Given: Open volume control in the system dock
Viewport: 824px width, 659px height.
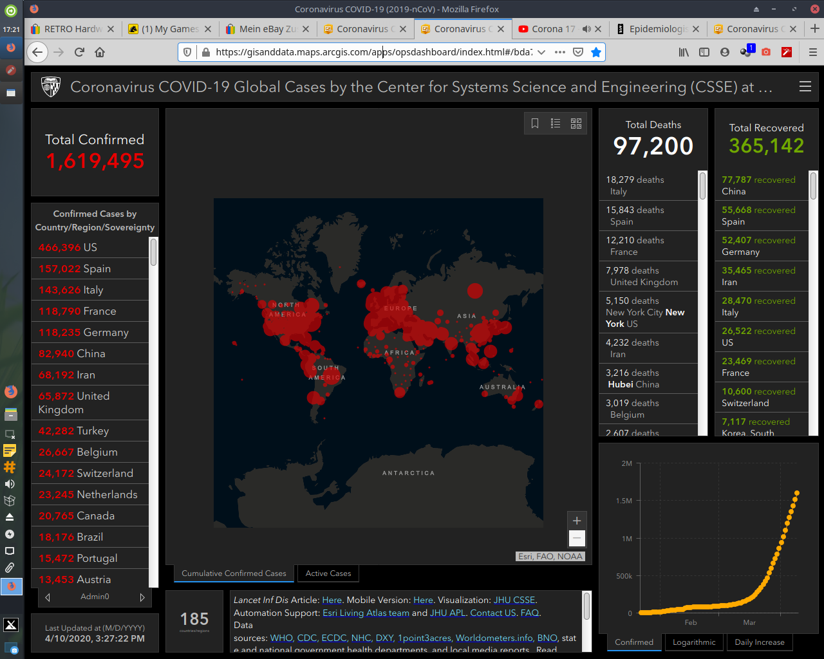Looking at the screenshot, I should click(x=10, y=484).
